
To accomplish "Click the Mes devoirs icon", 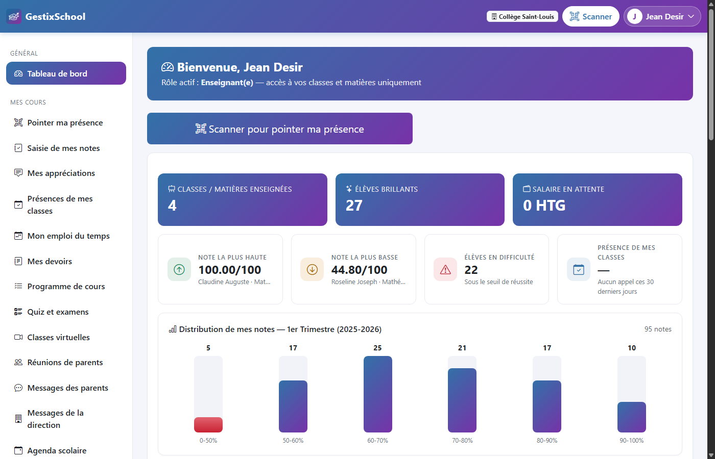I will [18, 261].
